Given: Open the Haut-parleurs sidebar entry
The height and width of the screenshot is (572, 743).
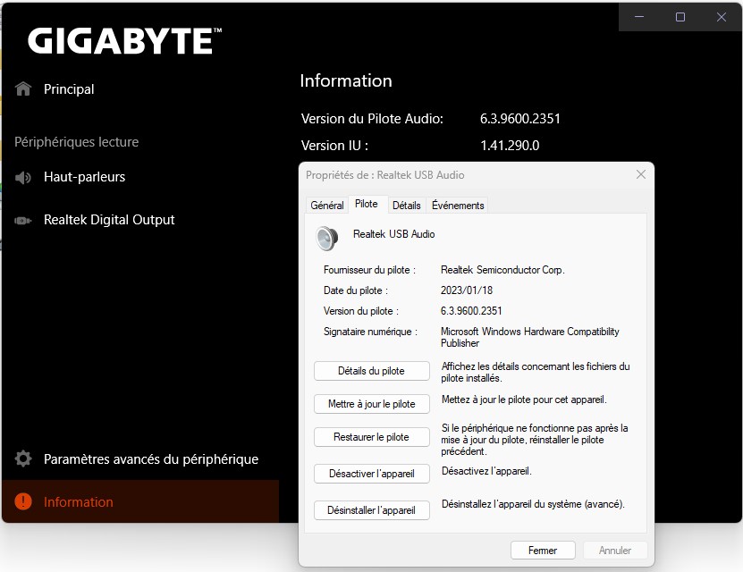Looking at the screenshot, I should 84,177.
